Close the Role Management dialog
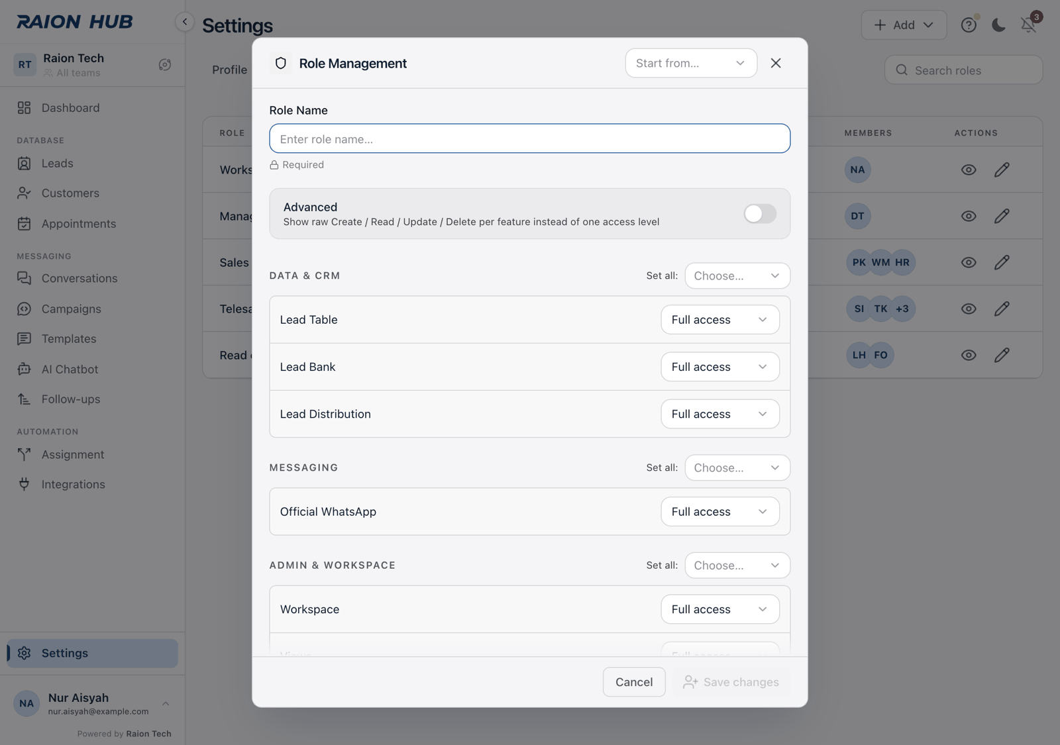The height and width of the screenshot is (745, 1060). click(x=776, y=63)
